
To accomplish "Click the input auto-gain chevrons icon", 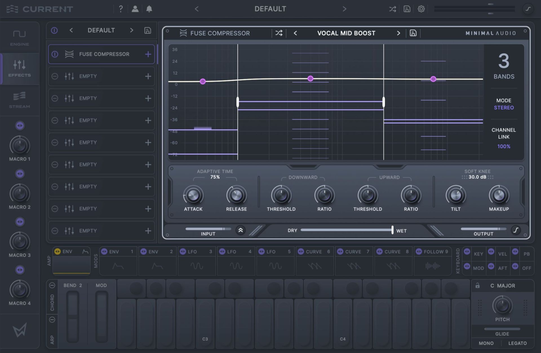I will click(x=241, y=230).
